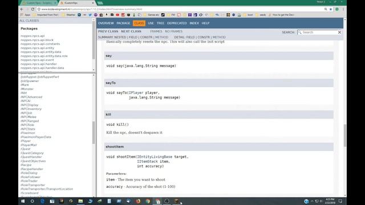This screenshot has width=365, height=205.
Task: Launch Microsoft Edge from the taskbar
Action: [42, 201]
